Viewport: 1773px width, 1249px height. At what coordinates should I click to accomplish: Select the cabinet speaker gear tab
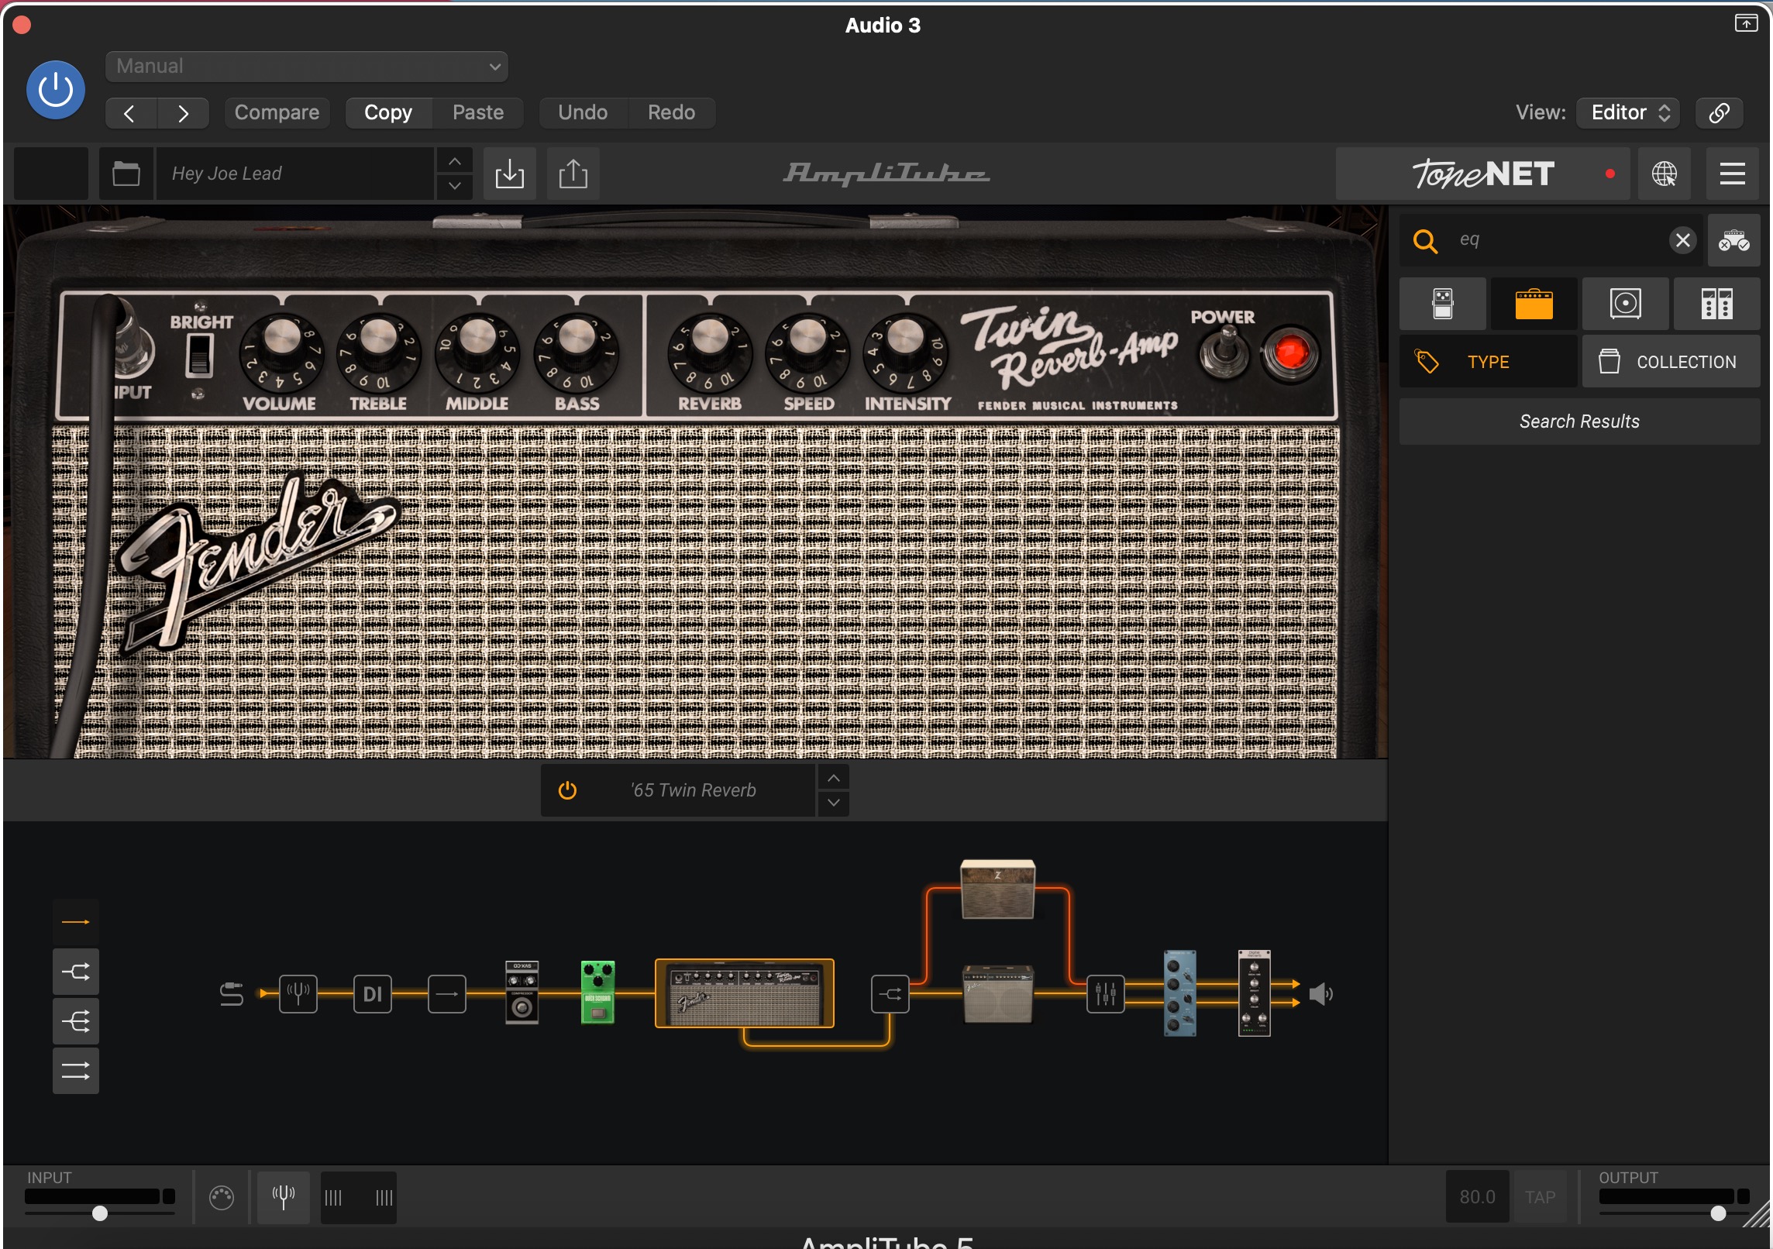coord(1625,304)
